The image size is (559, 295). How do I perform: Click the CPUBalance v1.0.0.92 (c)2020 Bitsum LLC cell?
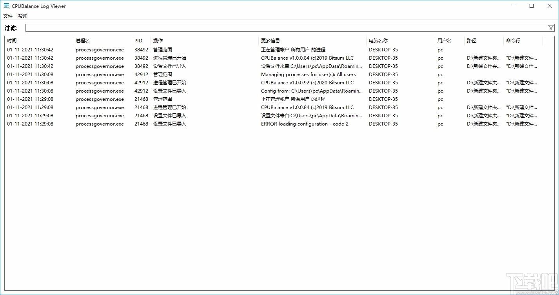[x=307, y=83]
